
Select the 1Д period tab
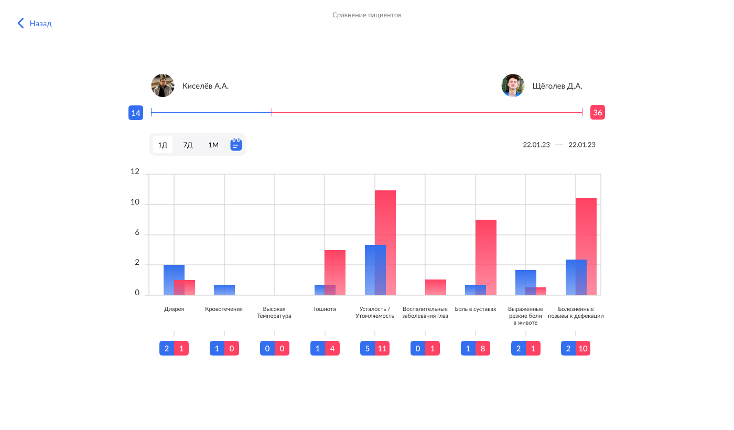(x=163, y=145)
